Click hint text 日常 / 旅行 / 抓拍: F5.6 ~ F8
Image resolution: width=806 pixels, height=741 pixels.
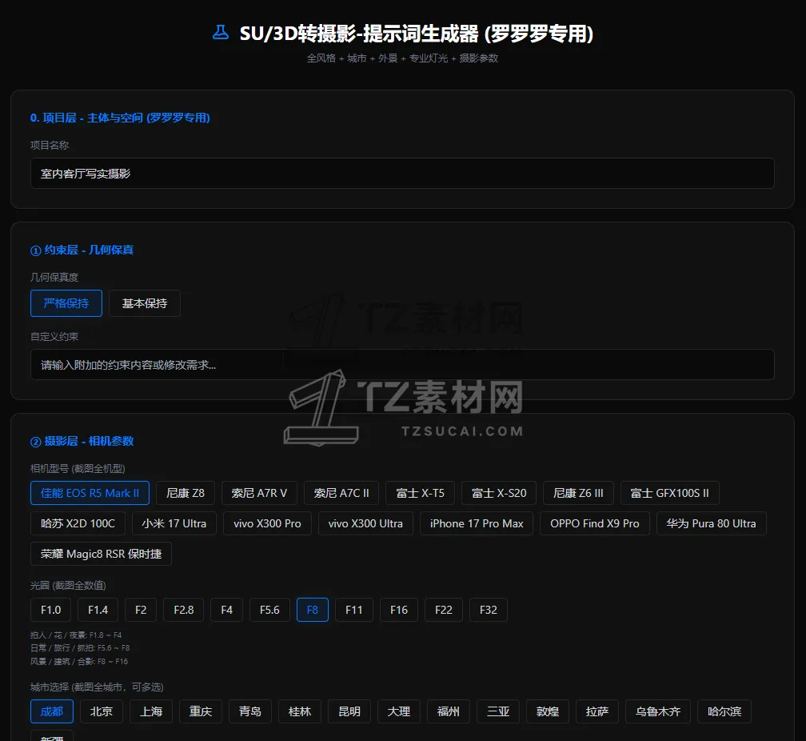80,648
